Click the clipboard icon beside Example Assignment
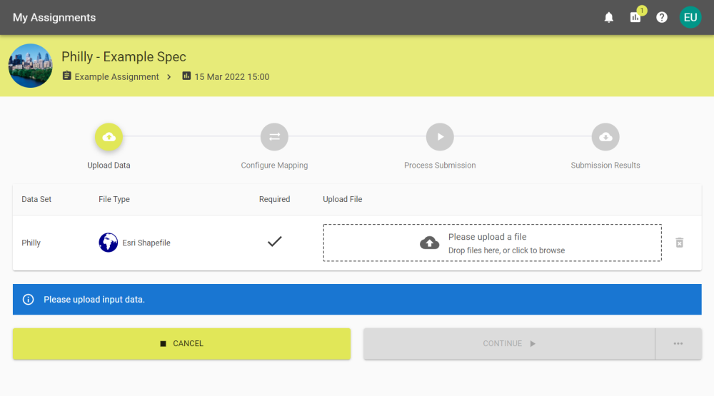 67,76
